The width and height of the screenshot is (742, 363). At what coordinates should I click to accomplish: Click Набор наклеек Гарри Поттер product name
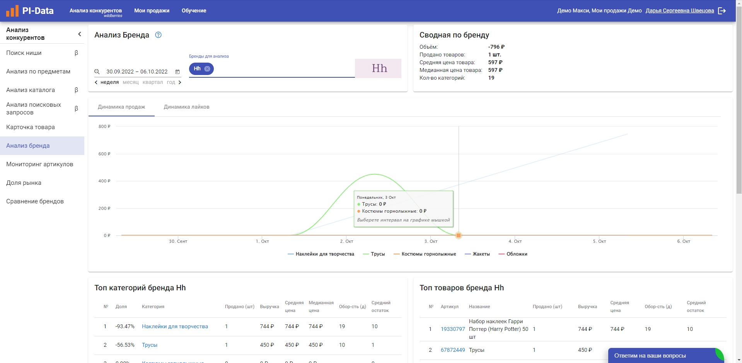click(x=498, y=329)
